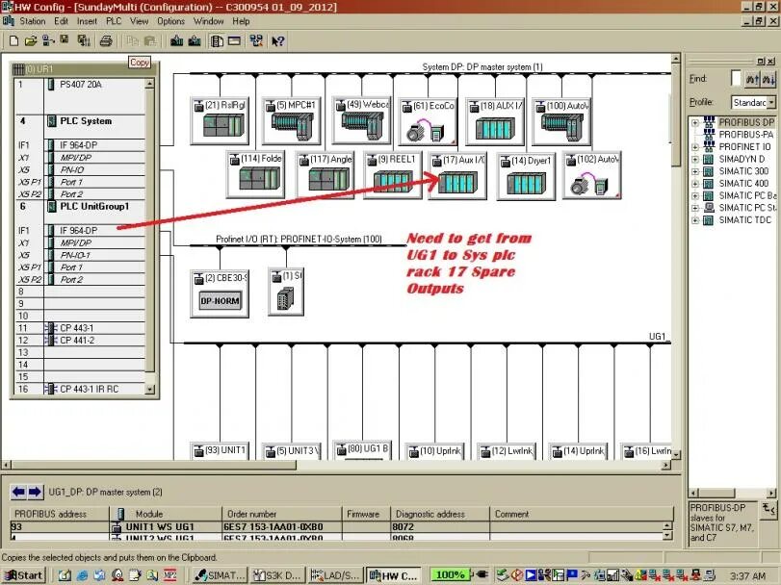Viewport: 781px width, 585px height.
Task: Open the Edit menu
Action: pyautogui.click(x=62, y=21)
